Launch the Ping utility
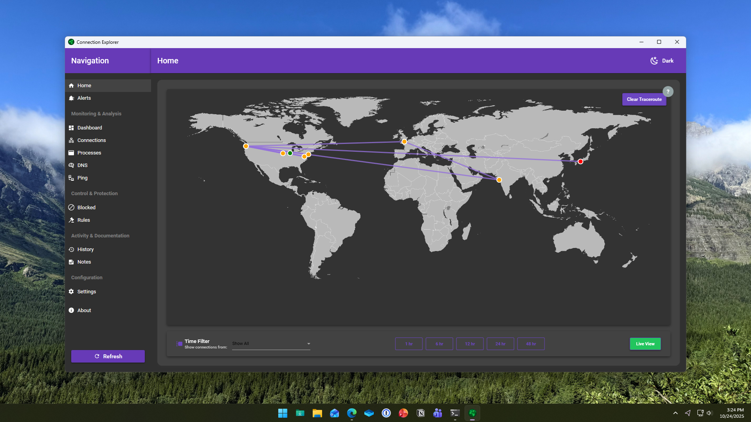The width and height of the screenshot is (751, 422). click(x=72, y=178)
